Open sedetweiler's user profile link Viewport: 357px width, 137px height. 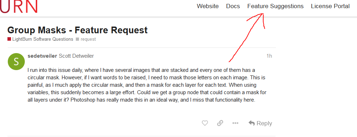[x=42, y=56]
